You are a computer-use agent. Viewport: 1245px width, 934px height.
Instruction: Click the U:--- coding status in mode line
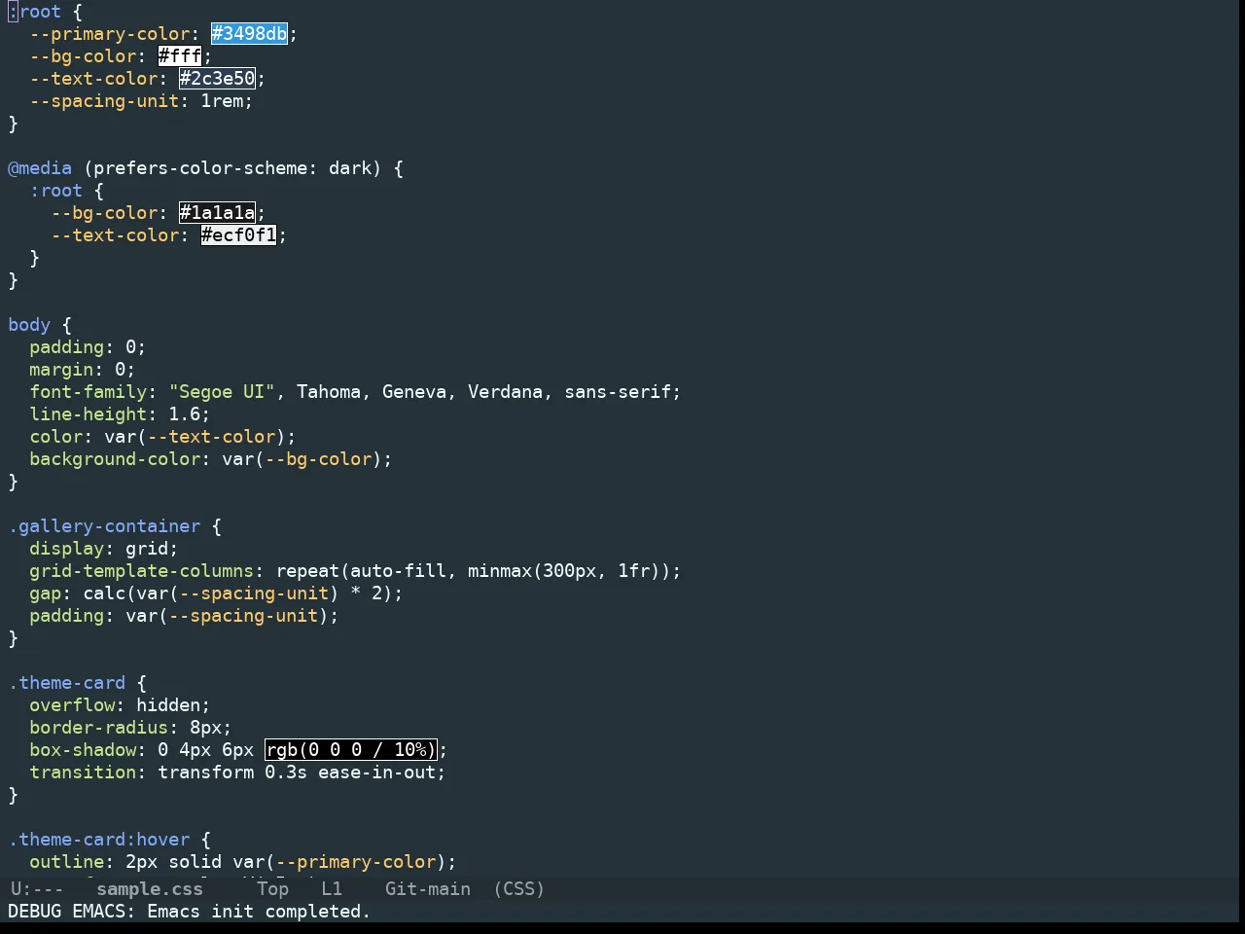[36, 889]
